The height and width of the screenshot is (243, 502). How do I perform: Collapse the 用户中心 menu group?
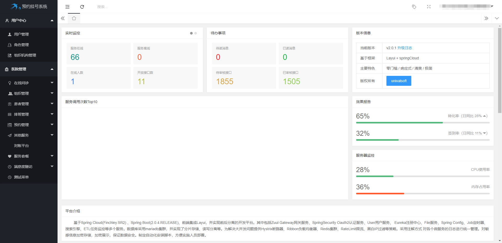(29, 20)
